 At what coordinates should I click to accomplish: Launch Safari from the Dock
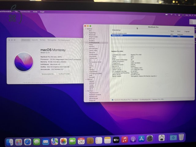(x=28, y=142)
